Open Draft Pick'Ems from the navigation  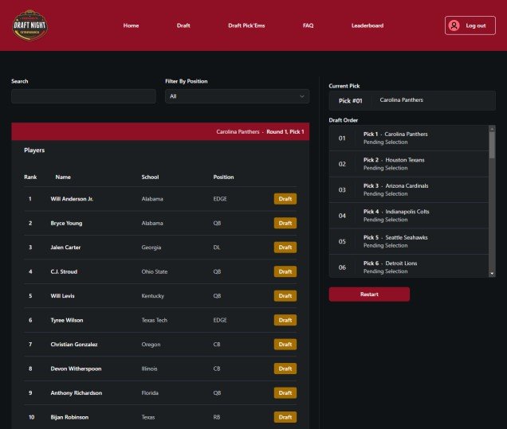[x=246, y=25]
